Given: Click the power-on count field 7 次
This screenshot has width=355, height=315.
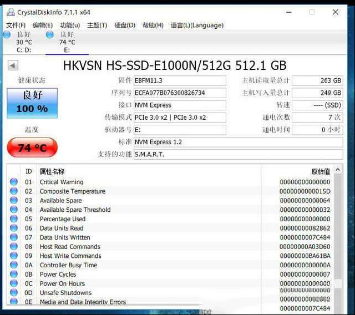Looking at the screenshot, I should point(317,118).
